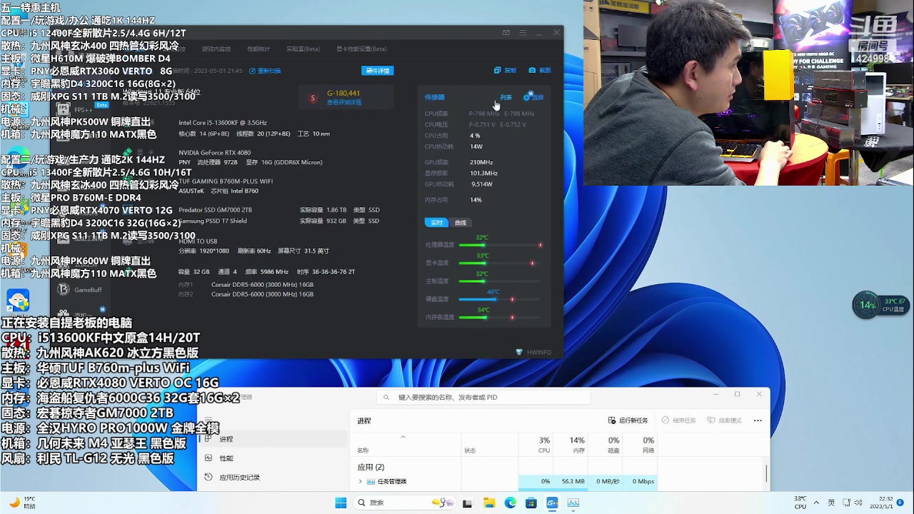Click the HWINFO label at bottom
The image size is (914, 514).
[x=534, y=352]
